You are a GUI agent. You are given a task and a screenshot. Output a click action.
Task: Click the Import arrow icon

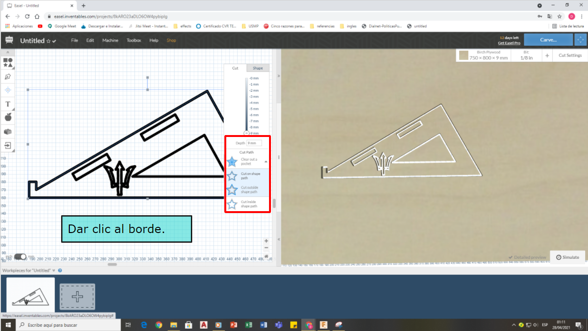tap(8, 145)
